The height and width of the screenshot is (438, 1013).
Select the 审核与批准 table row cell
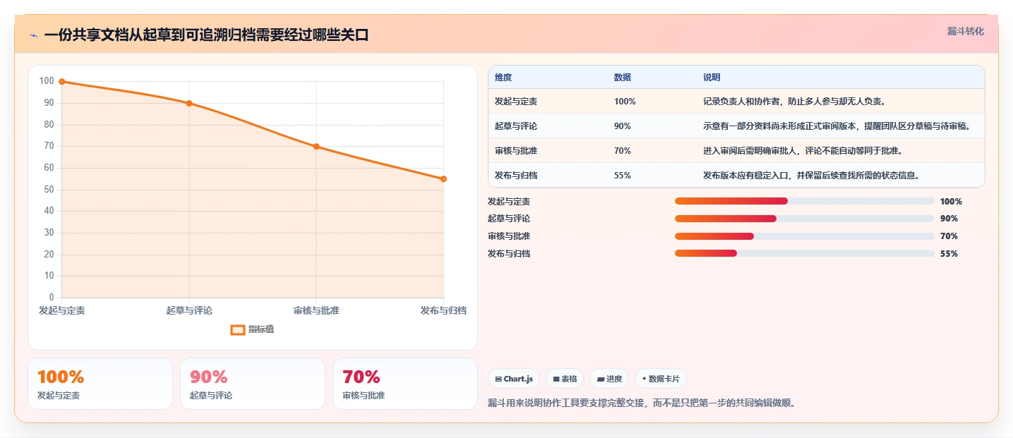516,151
